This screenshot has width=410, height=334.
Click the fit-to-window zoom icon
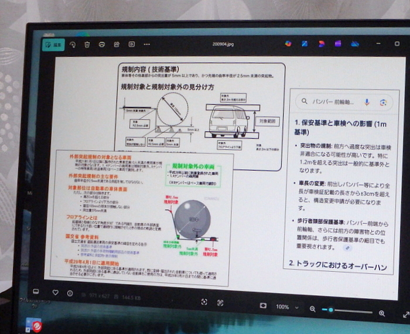(x=204, y=302)
